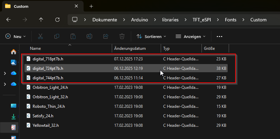
Task: Sort by Änderungsdatum column header
Action: tap(130, 48)
